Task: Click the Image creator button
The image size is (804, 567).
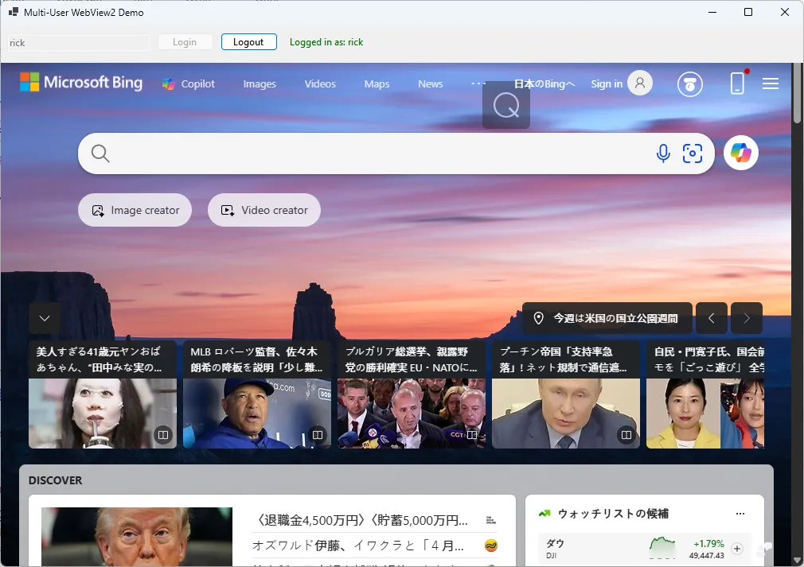Action: [x=135, y=210]
